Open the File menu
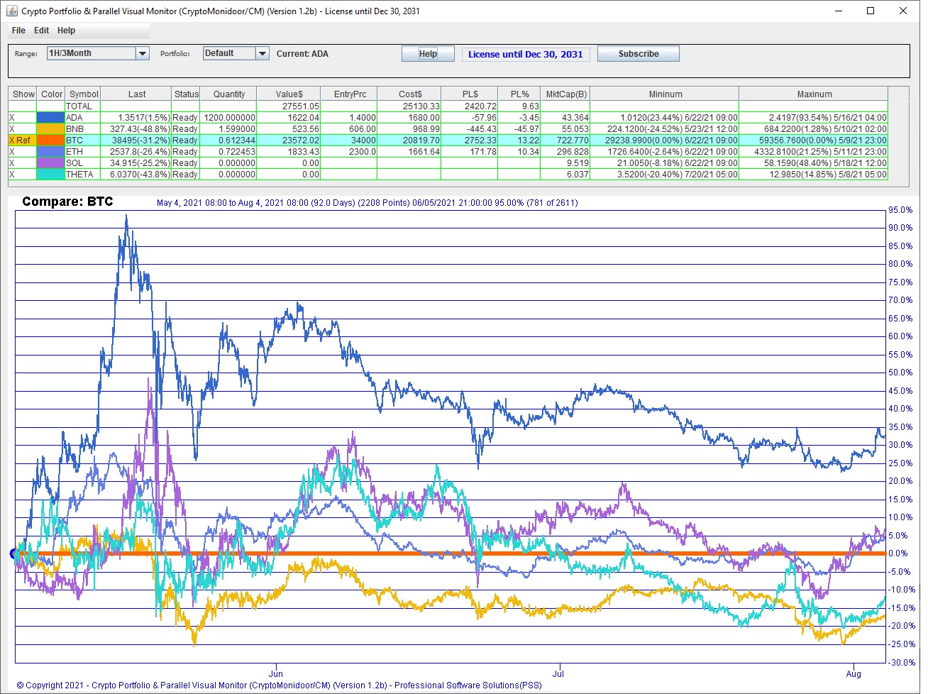This screenshot has width=928, height=694. (x=18, y=31)
